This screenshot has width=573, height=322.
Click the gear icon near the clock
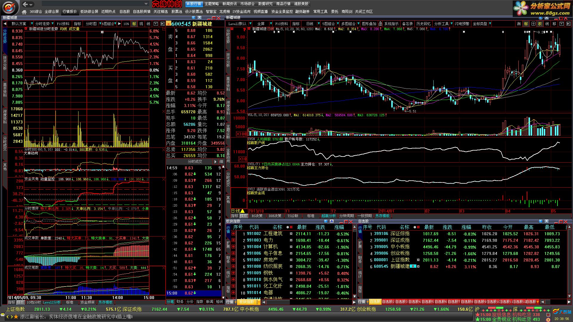click(x=548, y=320)
